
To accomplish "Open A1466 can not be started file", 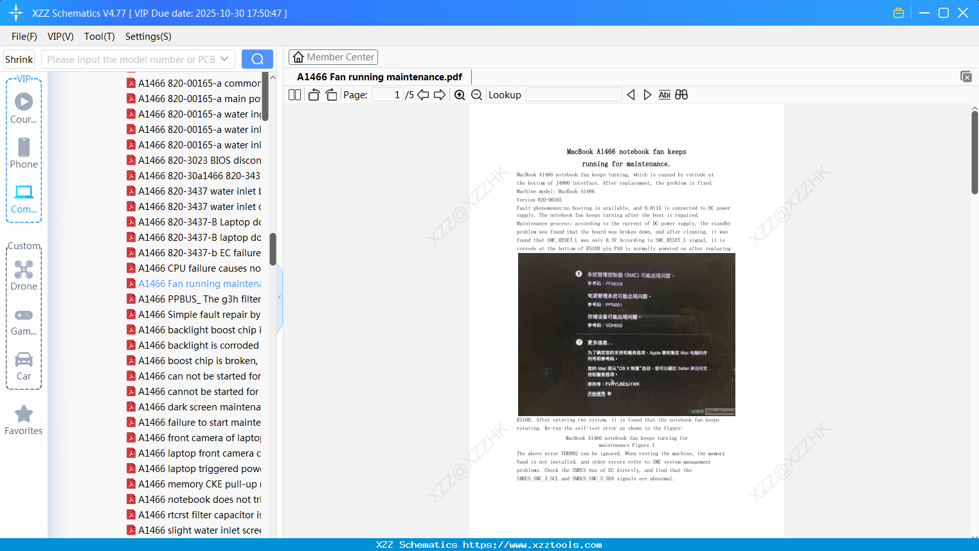I will 193,376.
